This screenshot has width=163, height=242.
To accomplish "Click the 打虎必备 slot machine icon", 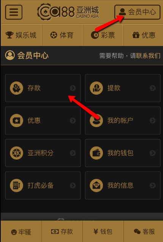I will 16,185.
